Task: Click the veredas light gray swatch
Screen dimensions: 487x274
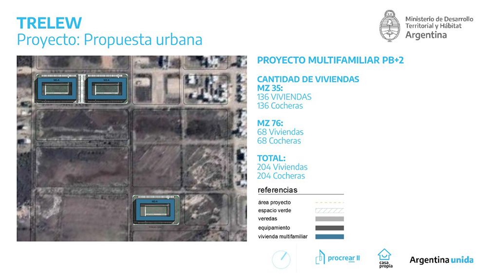Action: tap(329, 219)
